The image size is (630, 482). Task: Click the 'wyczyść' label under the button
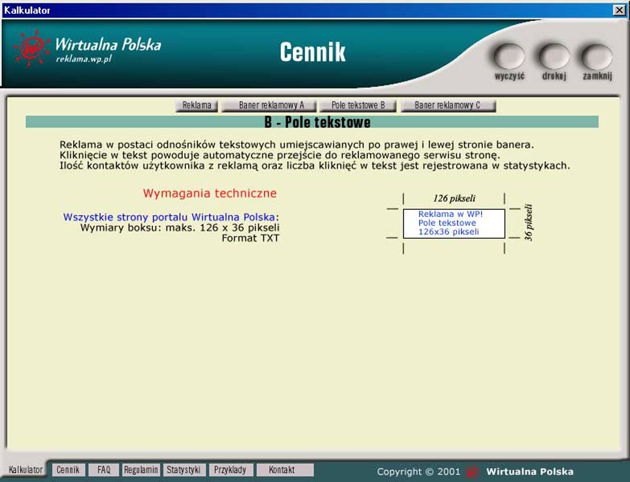[x=509, y=76]
